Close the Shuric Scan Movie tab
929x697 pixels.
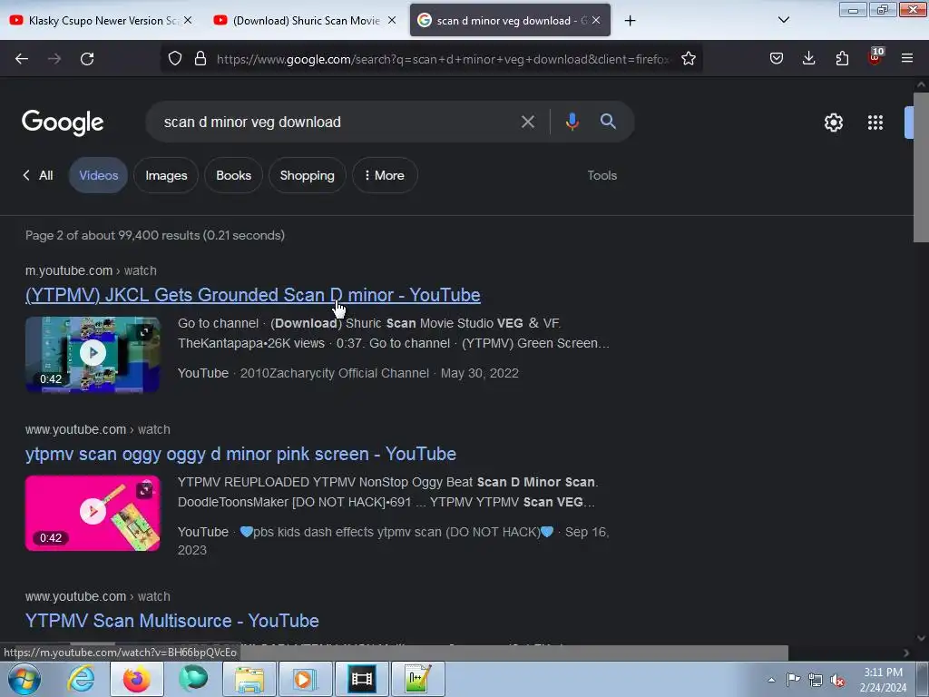pyautogui.click(x=392, y=20)
